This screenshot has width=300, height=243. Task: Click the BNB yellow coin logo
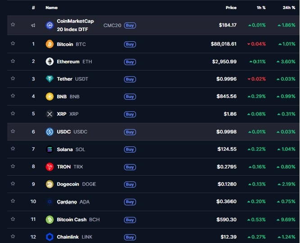pyautogui.click(x=50, y=96)
